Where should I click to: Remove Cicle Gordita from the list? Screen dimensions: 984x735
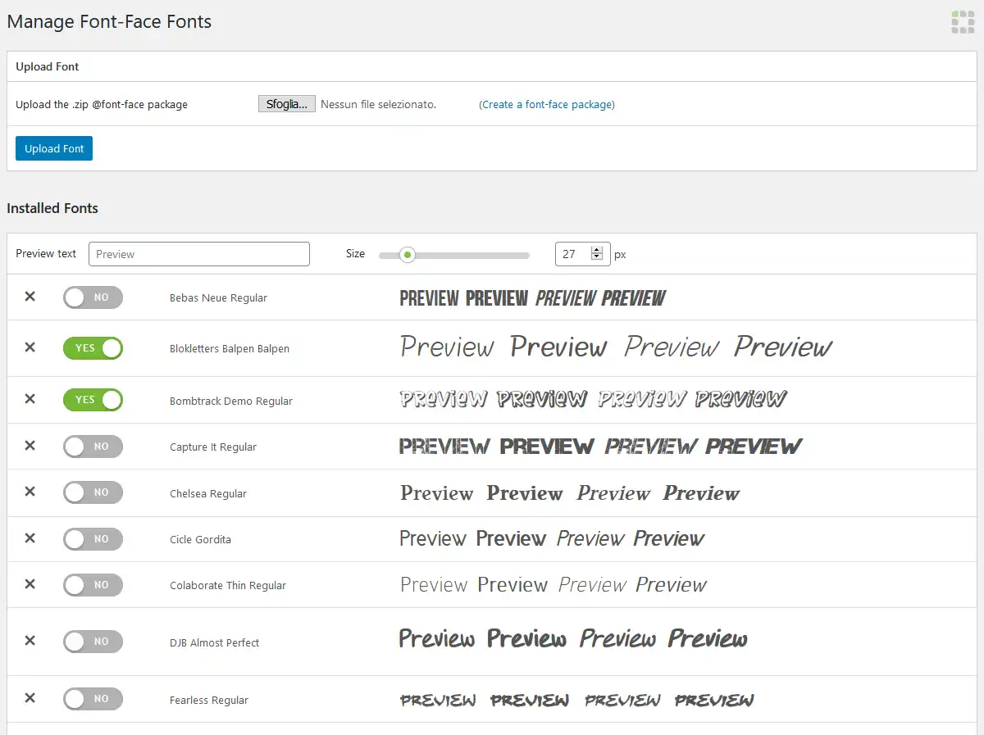(x=30, y=539)
